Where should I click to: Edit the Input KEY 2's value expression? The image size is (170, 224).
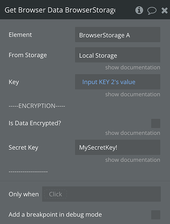click(x=109, y=82)
